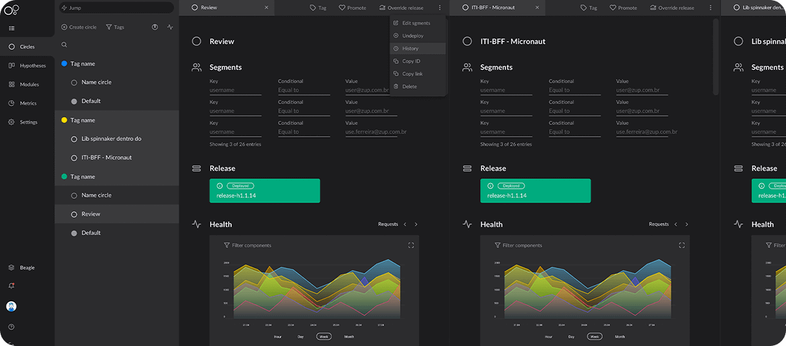Click the Jump search input field
Viewport: 786px width, 346px height.
point(117,8)
